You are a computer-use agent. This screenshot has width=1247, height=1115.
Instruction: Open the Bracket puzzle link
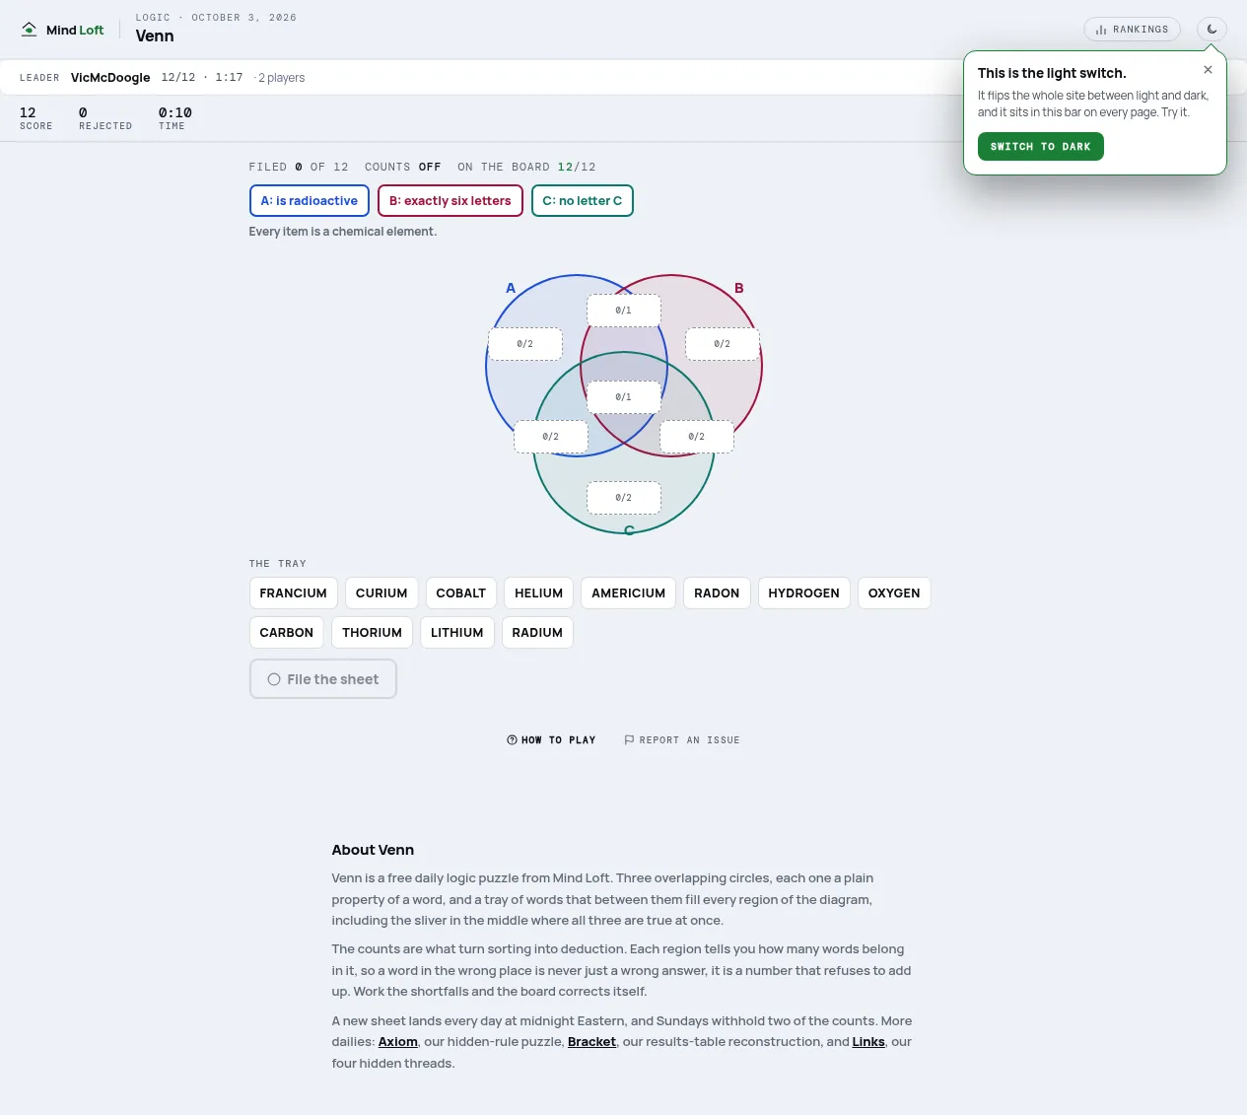click(592, 1042)
